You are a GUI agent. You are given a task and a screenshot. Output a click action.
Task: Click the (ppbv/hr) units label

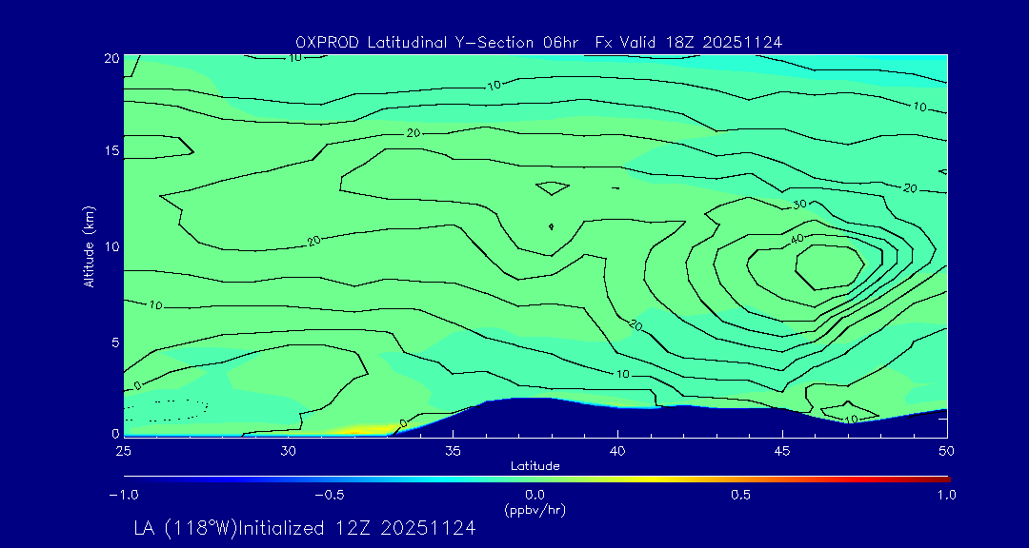point(535,509)
